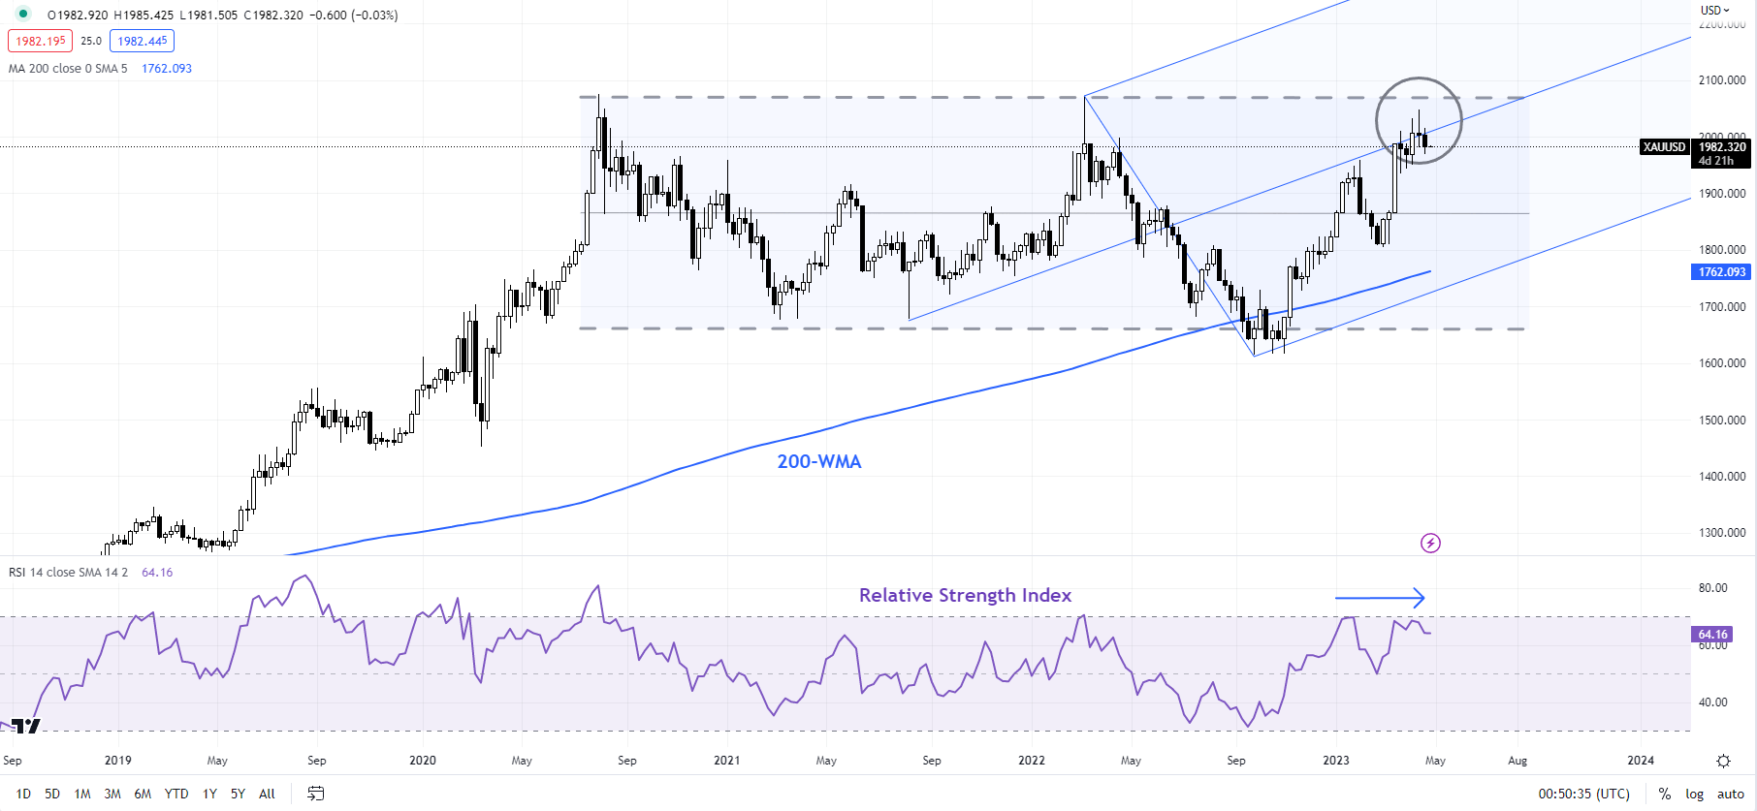Viewport: 1757px width, 811px height.
Task: Select the 1D time range
Action: [23, 794]
